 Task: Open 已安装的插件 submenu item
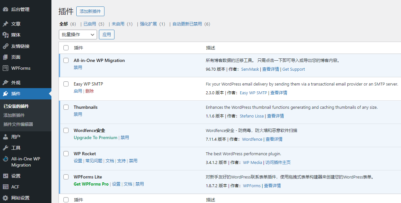click(16, 106)
